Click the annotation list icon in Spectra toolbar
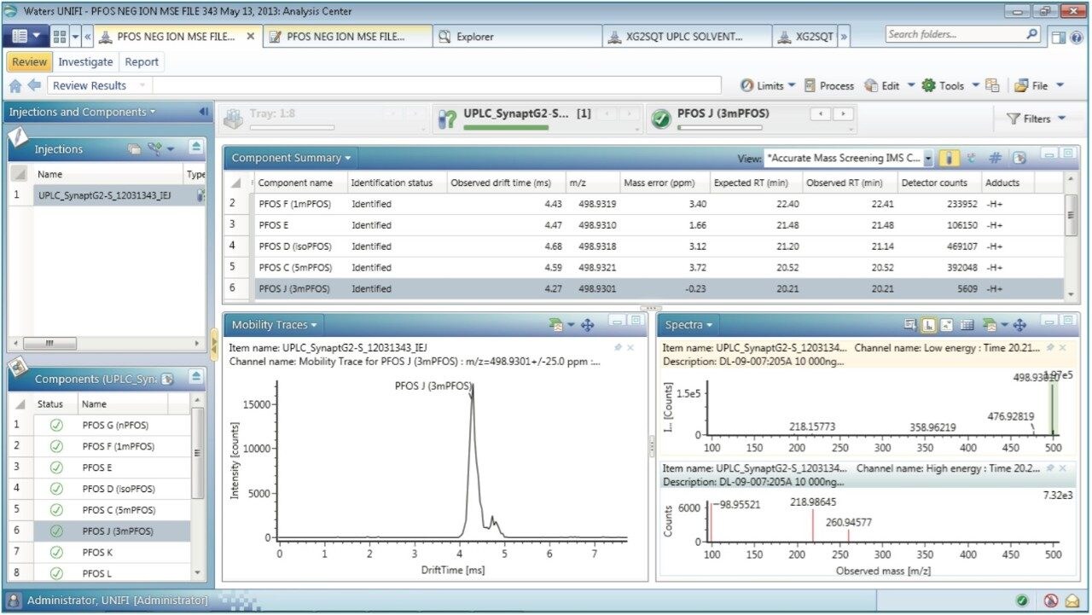1092x615 pixels. coord(910,325)
